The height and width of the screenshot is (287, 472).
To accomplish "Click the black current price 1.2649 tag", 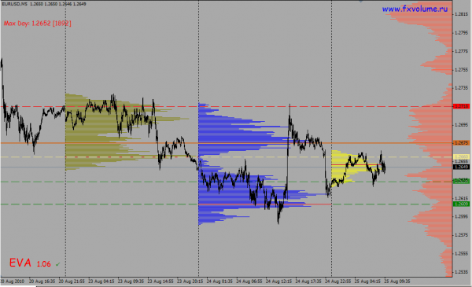I will pos(461,167).
